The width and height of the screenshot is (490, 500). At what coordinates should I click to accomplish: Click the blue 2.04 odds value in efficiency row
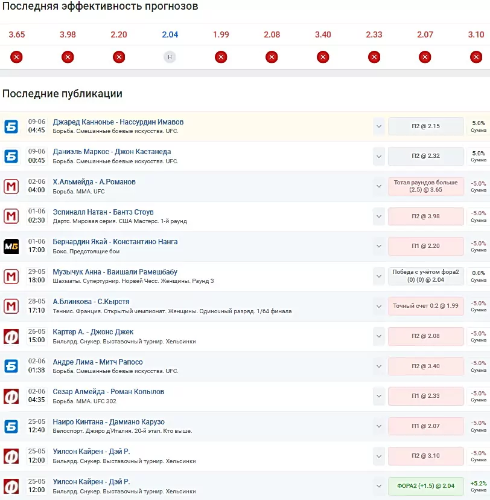point(170,34)
